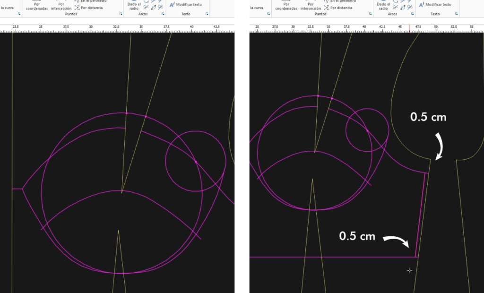Image resolution: width=484 pixels, height=293 pixels.
Task: Click the pink point on right window's small circle
Action: pos(367,130)
